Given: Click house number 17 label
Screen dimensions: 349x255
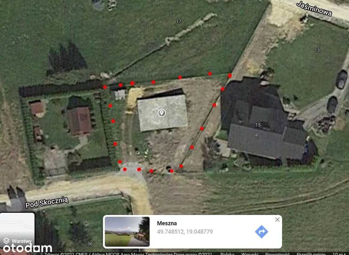Looking at the screenshot, I should [x=179, y=22].
